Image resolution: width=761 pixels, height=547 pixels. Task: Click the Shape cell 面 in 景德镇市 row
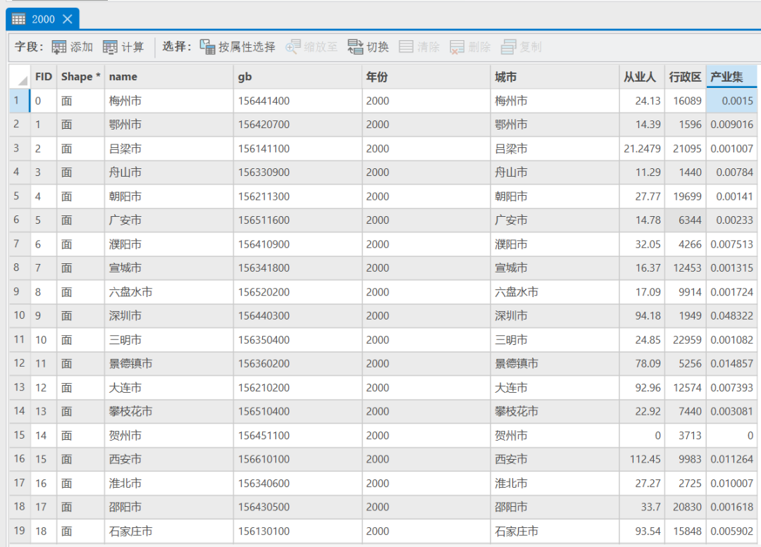(x=80, y=364)
